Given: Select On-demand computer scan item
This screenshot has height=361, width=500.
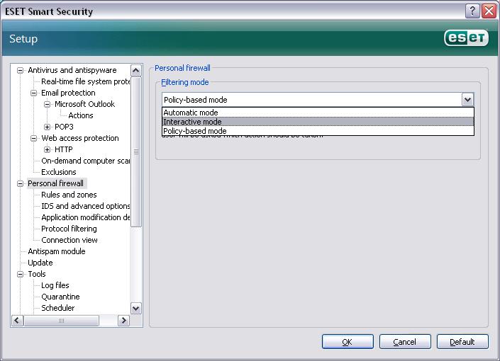Looking at the screenshot, I should pos(85,161).
